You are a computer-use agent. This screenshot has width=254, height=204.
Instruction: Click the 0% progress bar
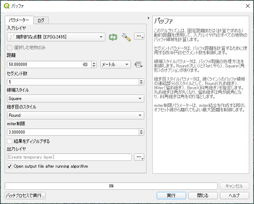coord(111,186)
